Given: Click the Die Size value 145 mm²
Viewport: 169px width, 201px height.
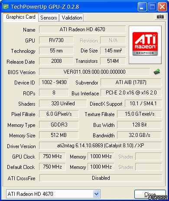Looking at the screenshot, I should [113, 51].
